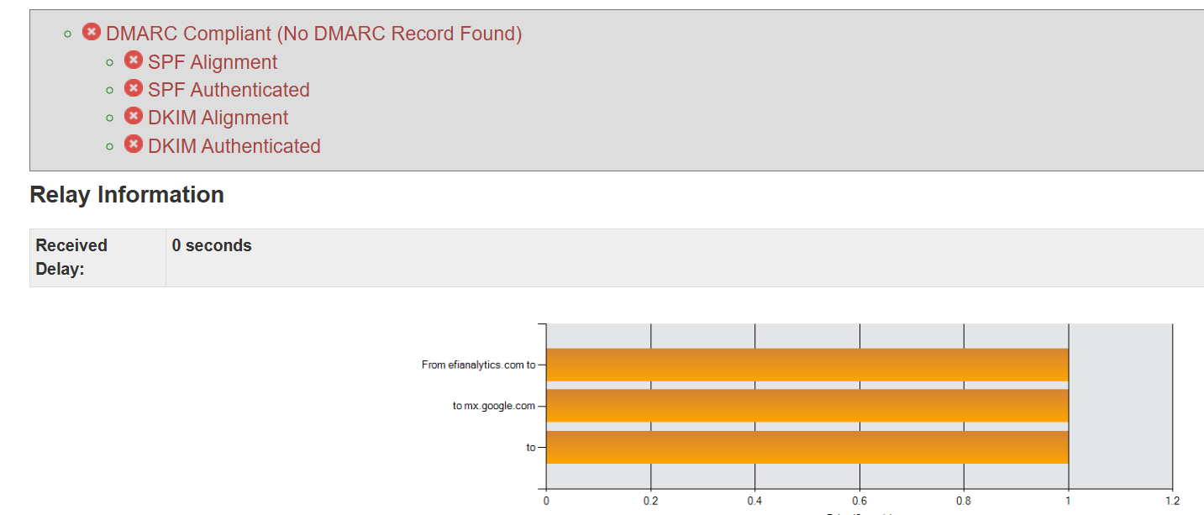
Task: Select the DKIM Alignment result text
Action: tap(218, 118)
